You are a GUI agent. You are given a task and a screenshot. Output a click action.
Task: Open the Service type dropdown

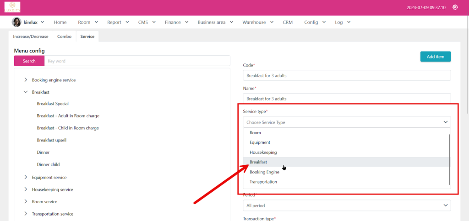point(347,122)
